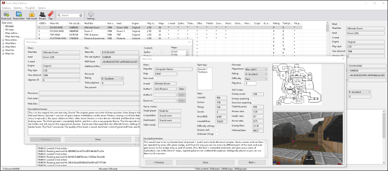Toggle Unknown things checkbox

[217, 134]
